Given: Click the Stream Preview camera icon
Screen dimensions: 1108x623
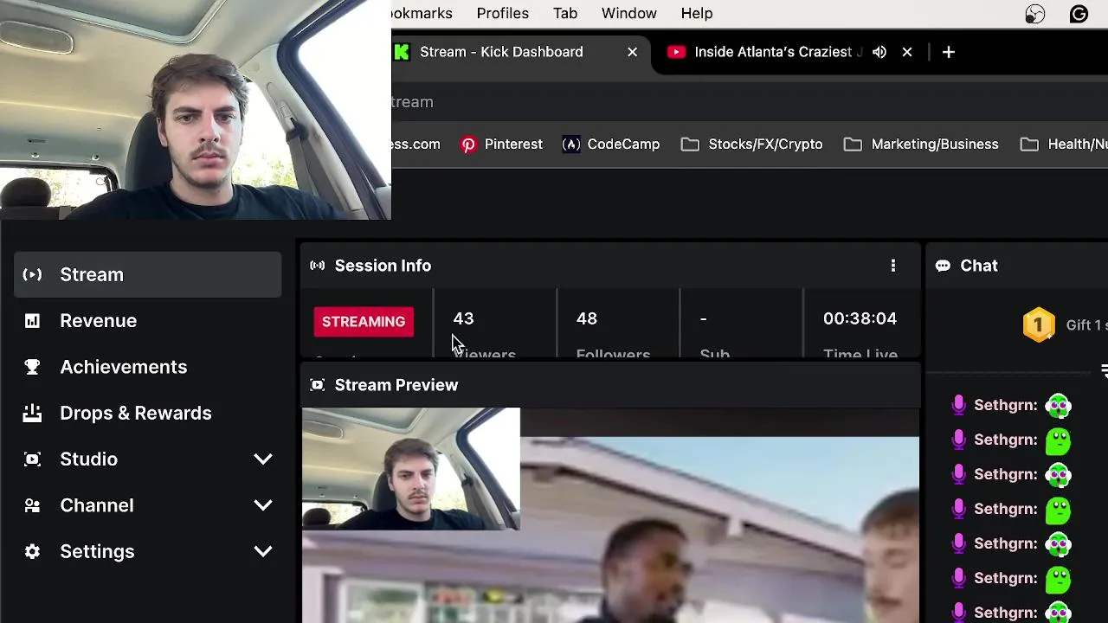Looking at the screenshot, I should 318,385.
